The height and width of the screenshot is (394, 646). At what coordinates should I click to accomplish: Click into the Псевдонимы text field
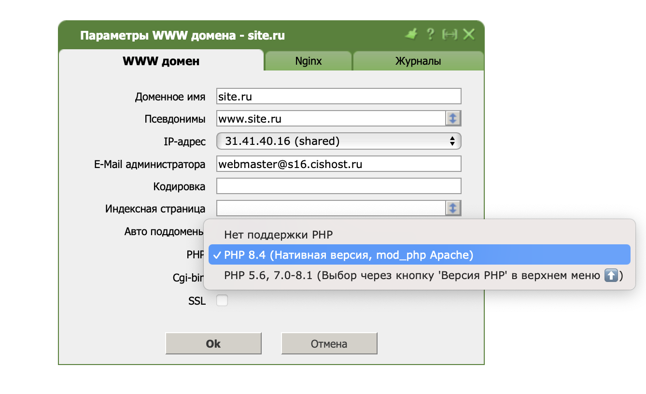331,118
